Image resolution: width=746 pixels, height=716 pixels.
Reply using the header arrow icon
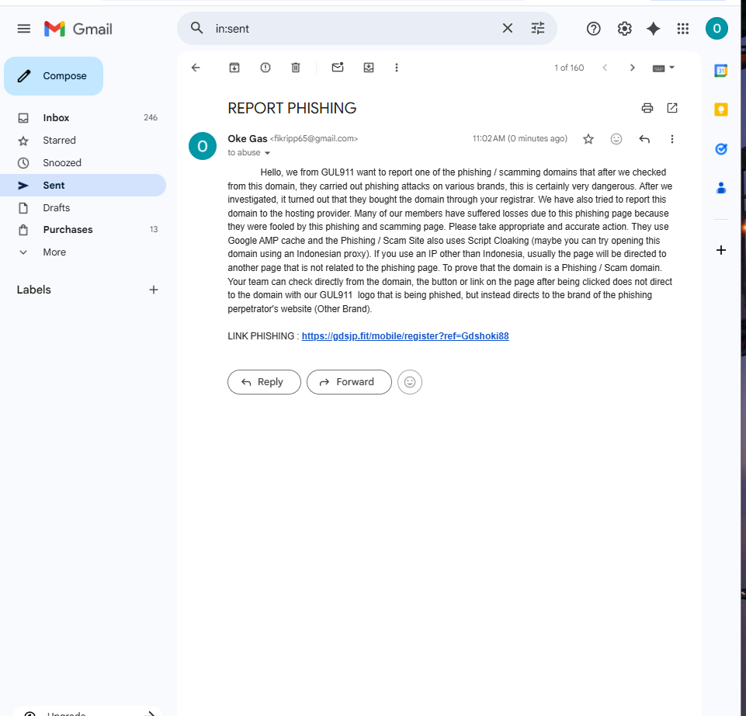tap(644, 139)
